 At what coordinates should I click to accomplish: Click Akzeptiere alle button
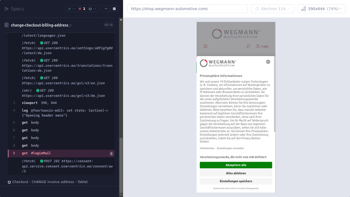pyautogui.click(x=236, y=165)
